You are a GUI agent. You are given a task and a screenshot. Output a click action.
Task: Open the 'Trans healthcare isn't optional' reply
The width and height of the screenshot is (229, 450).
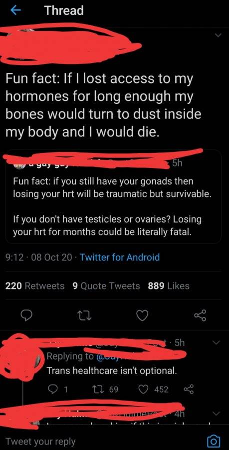112,371
